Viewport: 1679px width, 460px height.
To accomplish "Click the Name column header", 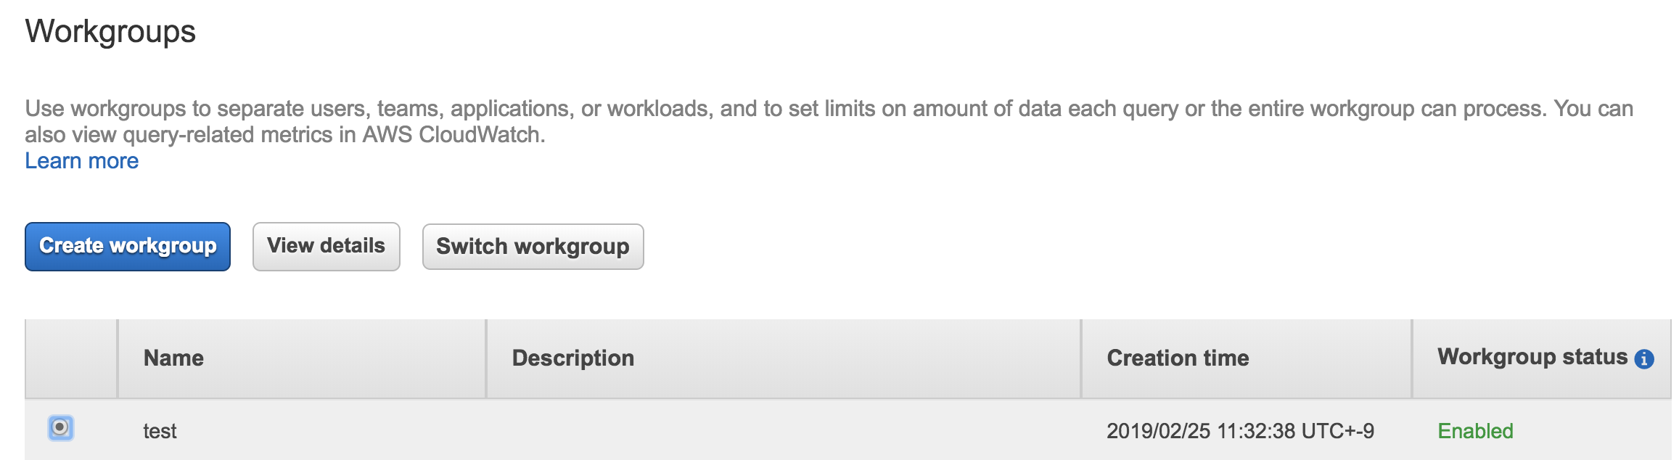I will pyautogui.click(x=173, y=358).
